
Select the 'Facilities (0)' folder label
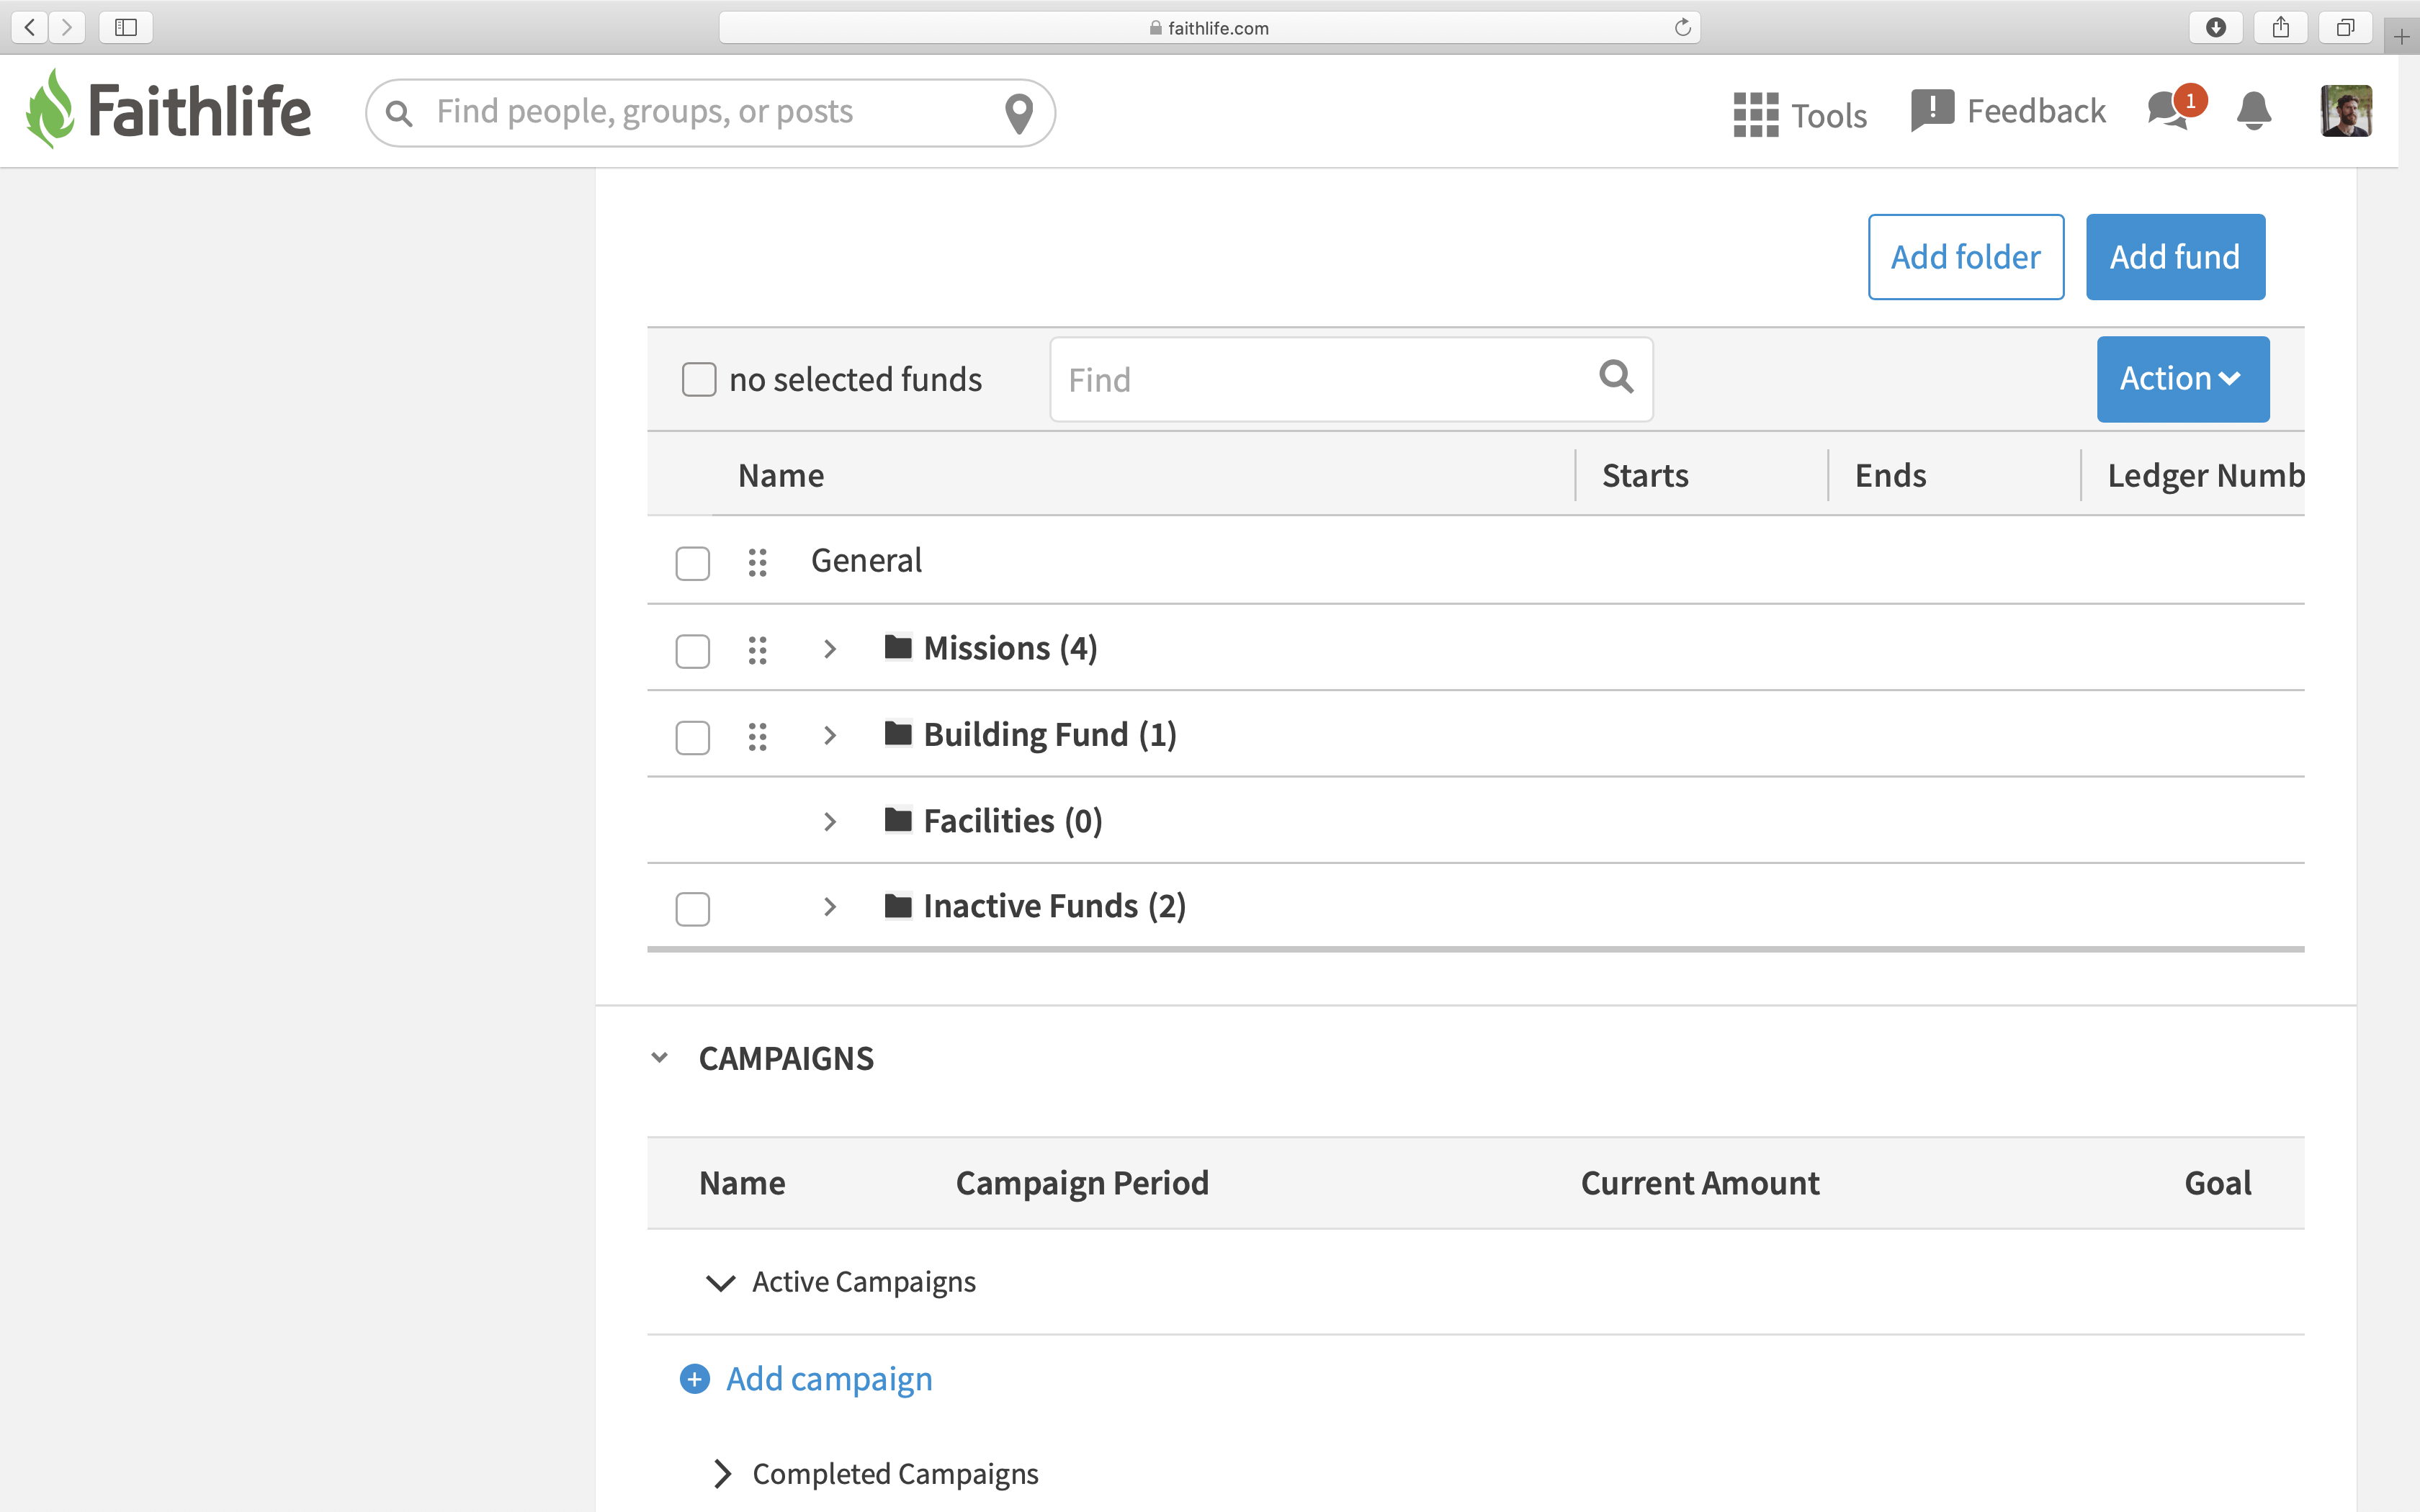click(1013, 821)
